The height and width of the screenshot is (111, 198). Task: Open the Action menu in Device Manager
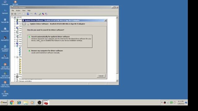18,10
